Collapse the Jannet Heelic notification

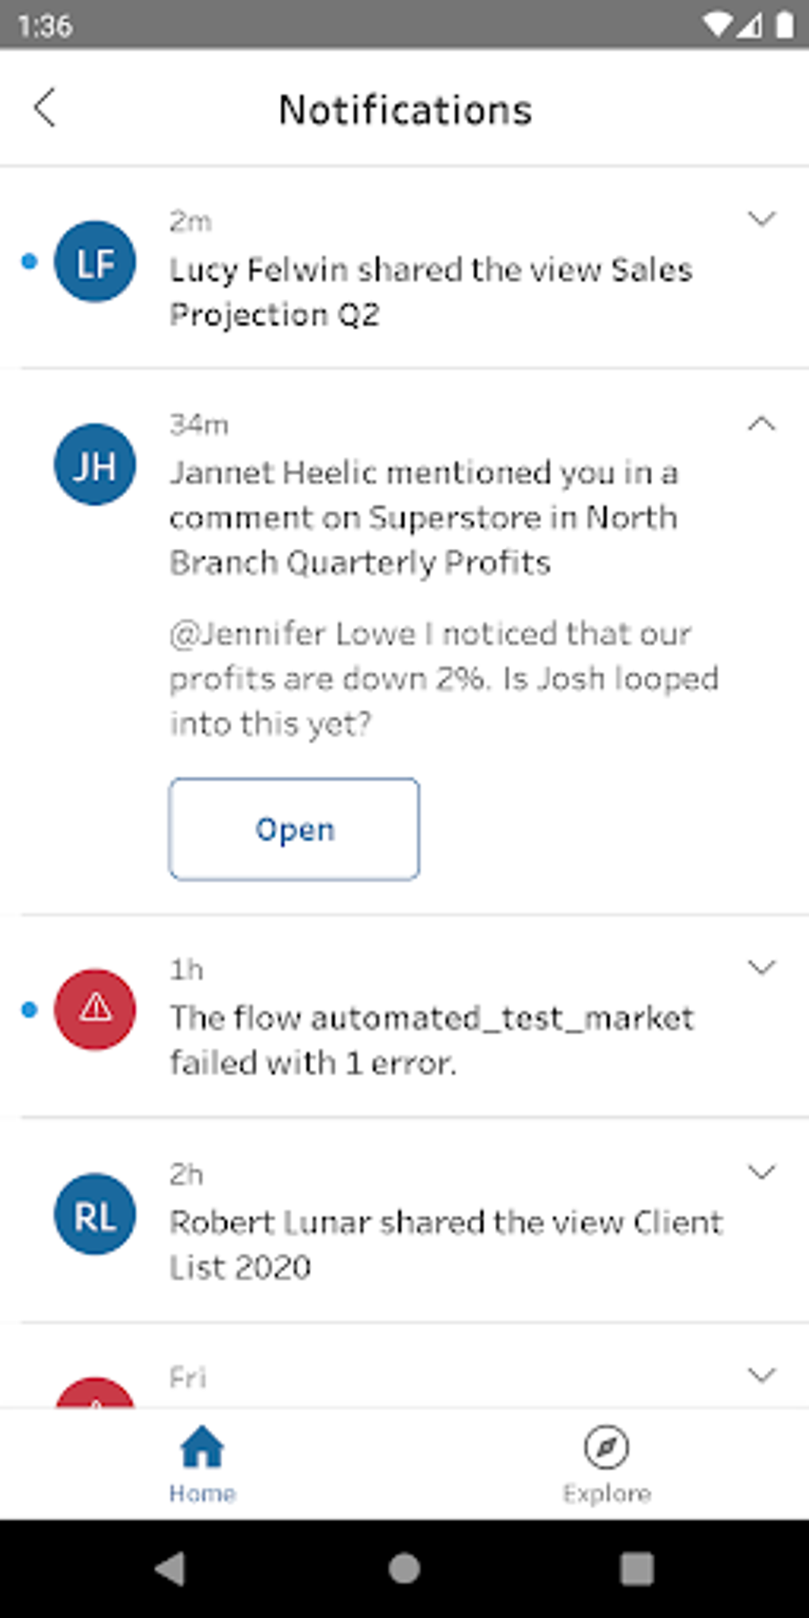761,424
